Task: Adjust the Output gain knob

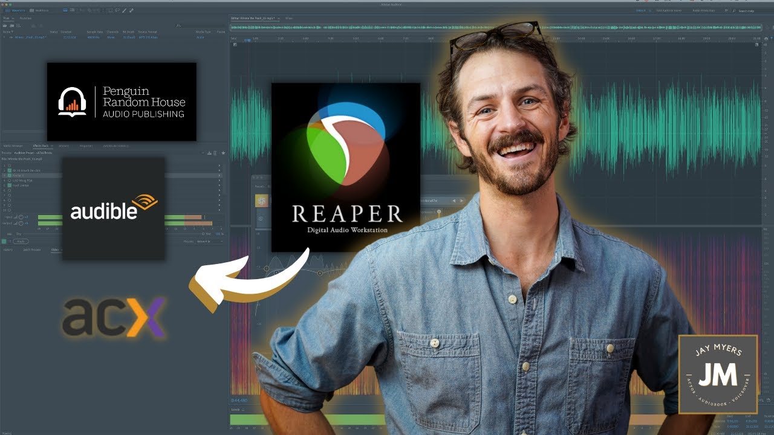Action: coord(21,224)
